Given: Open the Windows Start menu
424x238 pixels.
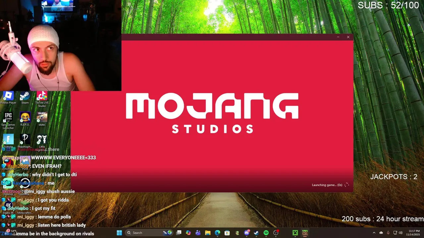Looking at the screenshot, I should coord(119,233).
